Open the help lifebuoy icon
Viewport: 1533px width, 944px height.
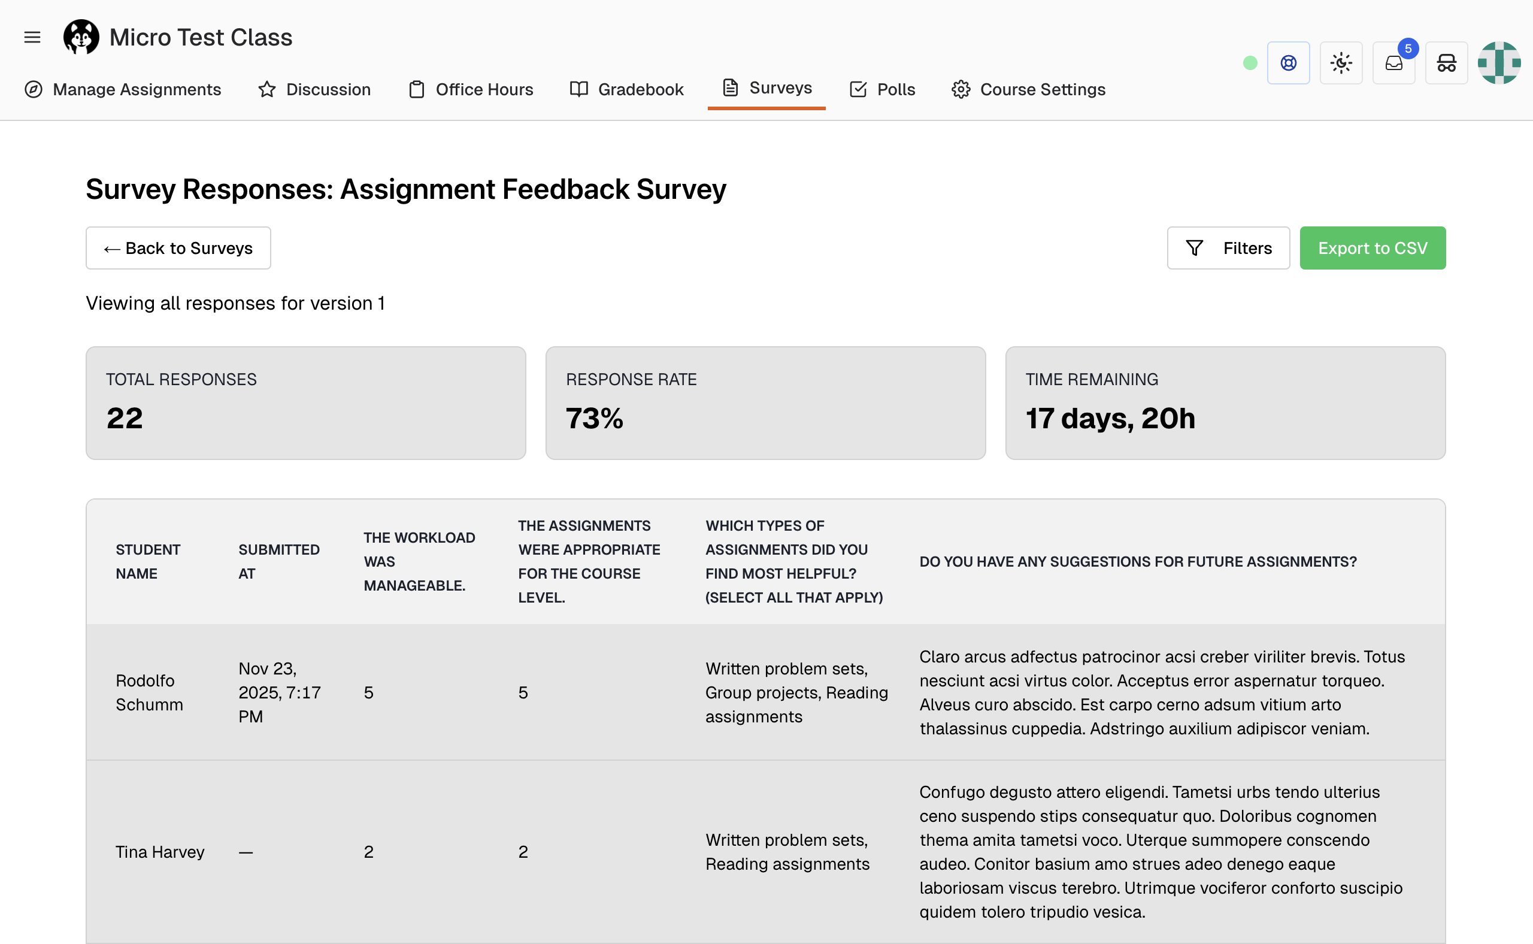(x=1288, y=62)
